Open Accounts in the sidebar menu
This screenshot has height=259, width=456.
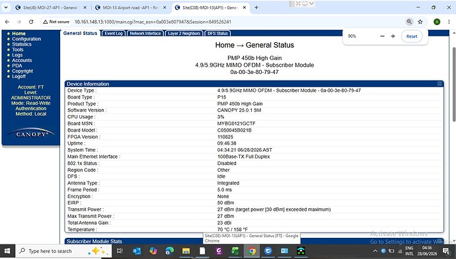22,60
